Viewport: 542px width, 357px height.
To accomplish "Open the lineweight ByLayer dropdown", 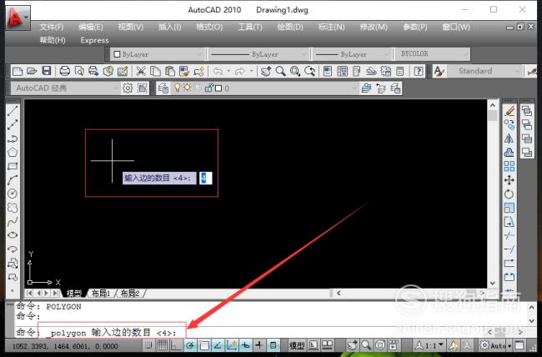I will (352, 54).
